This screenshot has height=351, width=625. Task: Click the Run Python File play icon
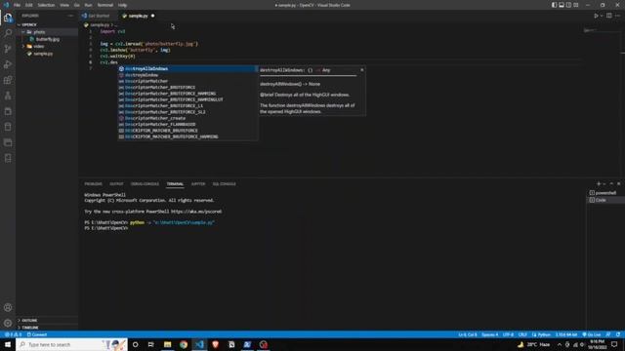(596, 16)
